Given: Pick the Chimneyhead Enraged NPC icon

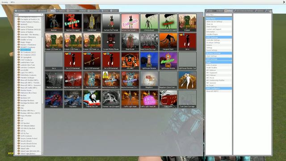Looking at the screenshot, I should click(x=168, y=23).
